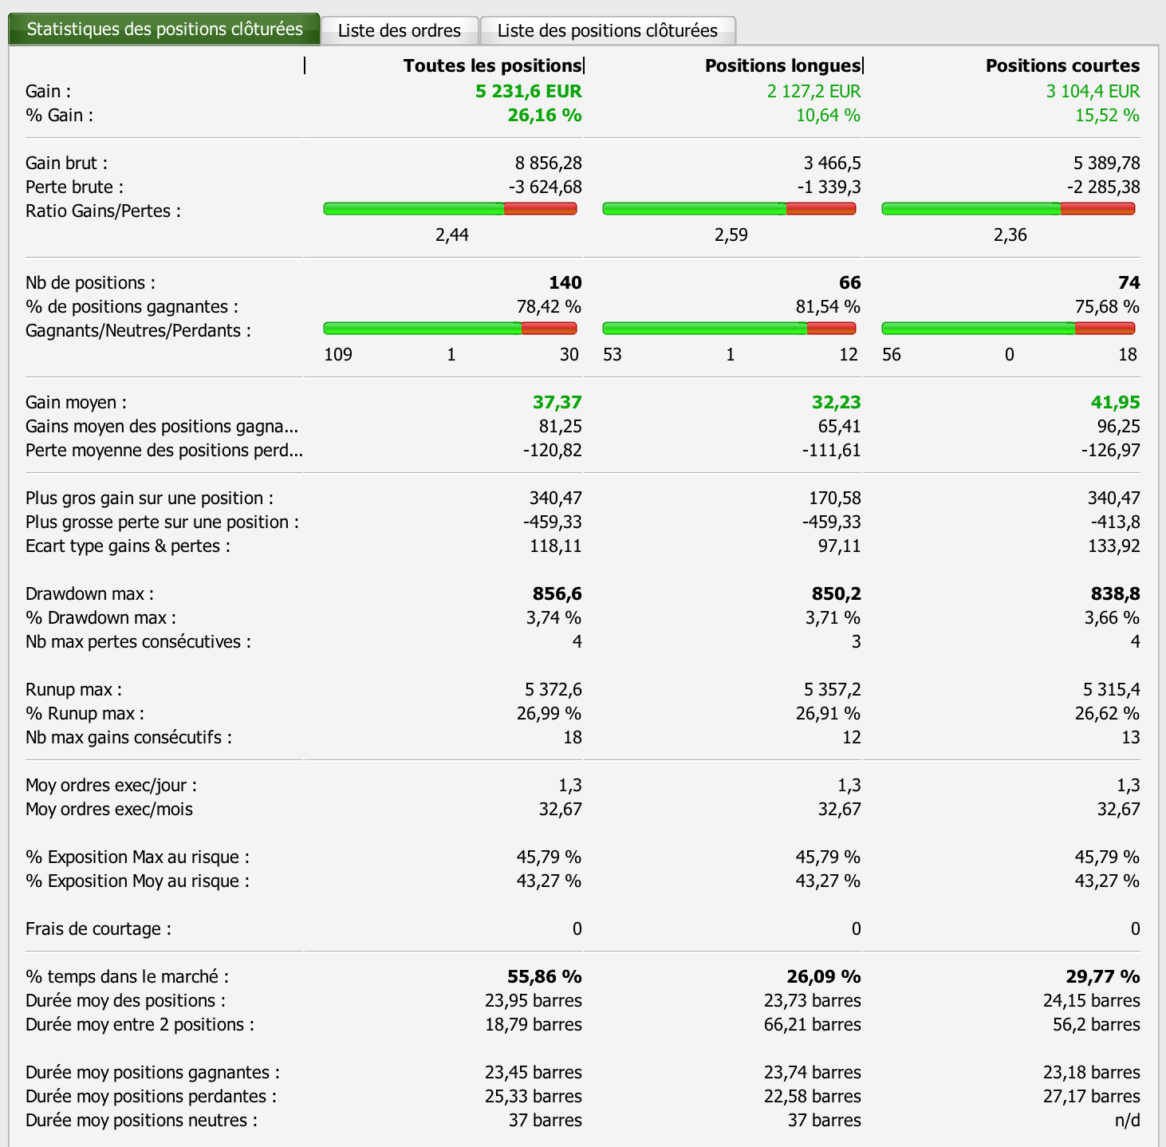Click the Frais de courtage label
The width and height of the screenshot is (1166, 1147).
(98, 928)
